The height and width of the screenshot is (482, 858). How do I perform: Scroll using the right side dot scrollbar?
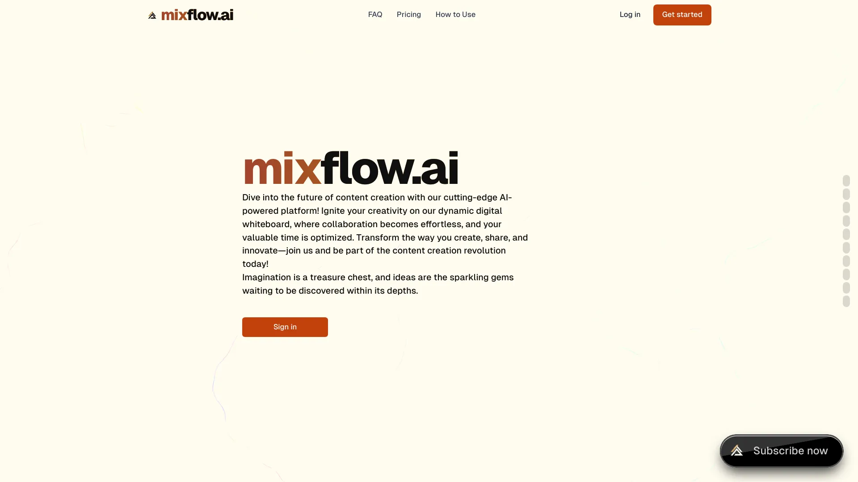[846, 241]
